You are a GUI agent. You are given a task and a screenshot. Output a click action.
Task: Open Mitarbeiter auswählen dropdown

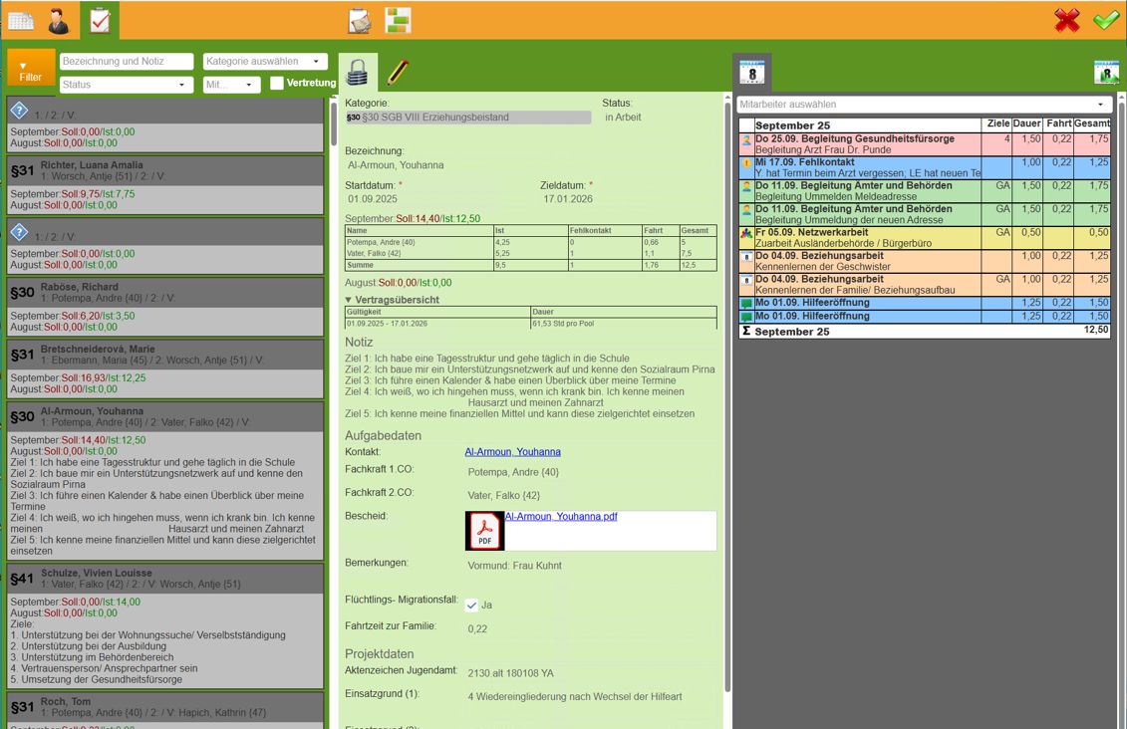tap(925, 105)
